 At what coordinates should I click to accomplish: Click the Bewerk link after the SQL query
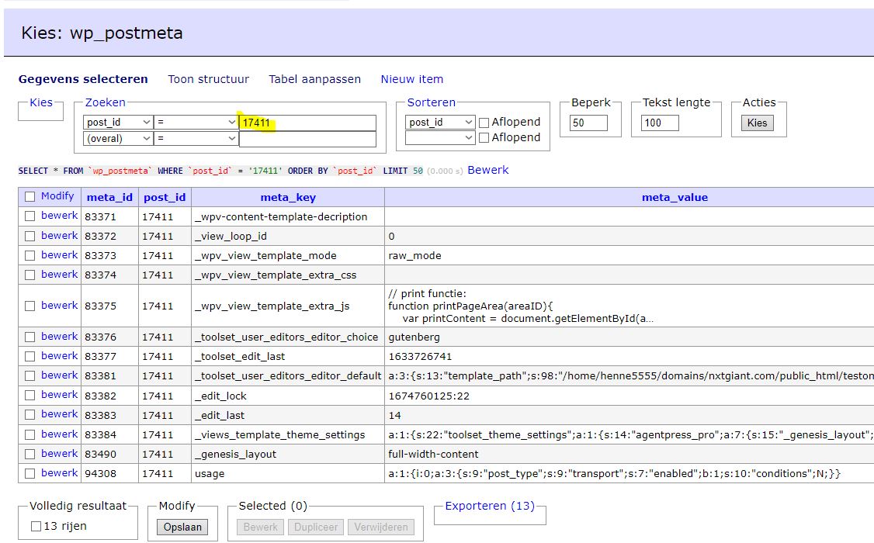pos(487,170)
